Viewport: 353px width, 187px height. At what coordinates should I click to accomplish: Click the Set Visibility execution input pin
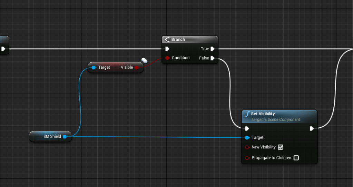(247, 128)
